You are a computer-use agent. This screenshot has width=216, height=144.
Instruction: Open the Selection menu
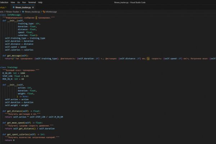pyautogui.click(x=4, y=3)
